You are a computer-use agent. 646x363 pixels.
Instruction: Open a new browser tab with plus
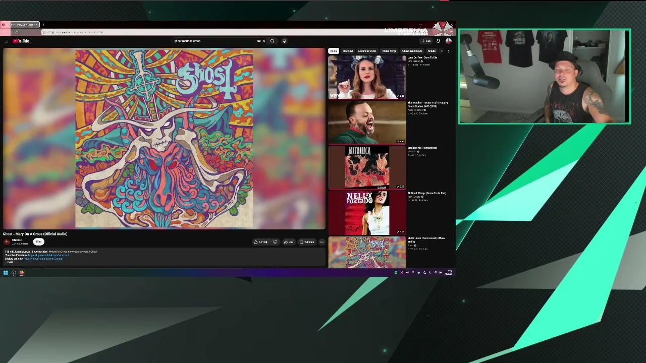(x=43, y=24)
